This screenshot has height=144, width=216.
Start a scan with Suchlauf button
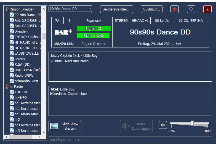(x=151, y=9)
